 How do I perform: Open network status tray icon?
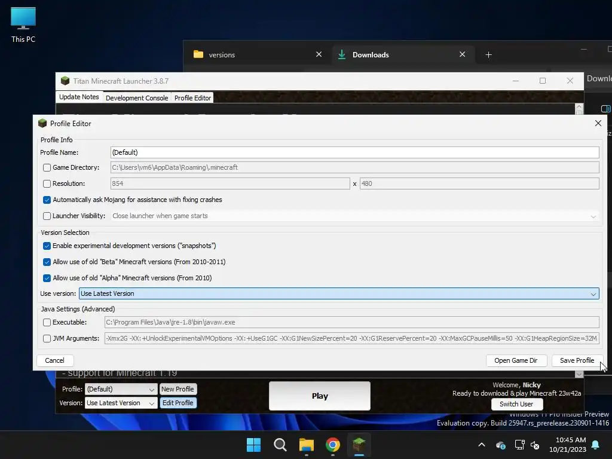tap(519, 445)
